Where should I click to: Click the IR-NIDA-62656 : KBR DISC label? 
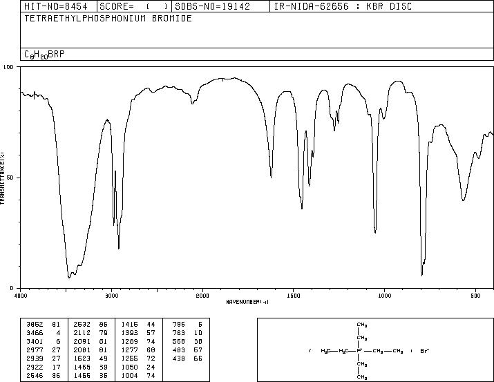tap(343, 6)
